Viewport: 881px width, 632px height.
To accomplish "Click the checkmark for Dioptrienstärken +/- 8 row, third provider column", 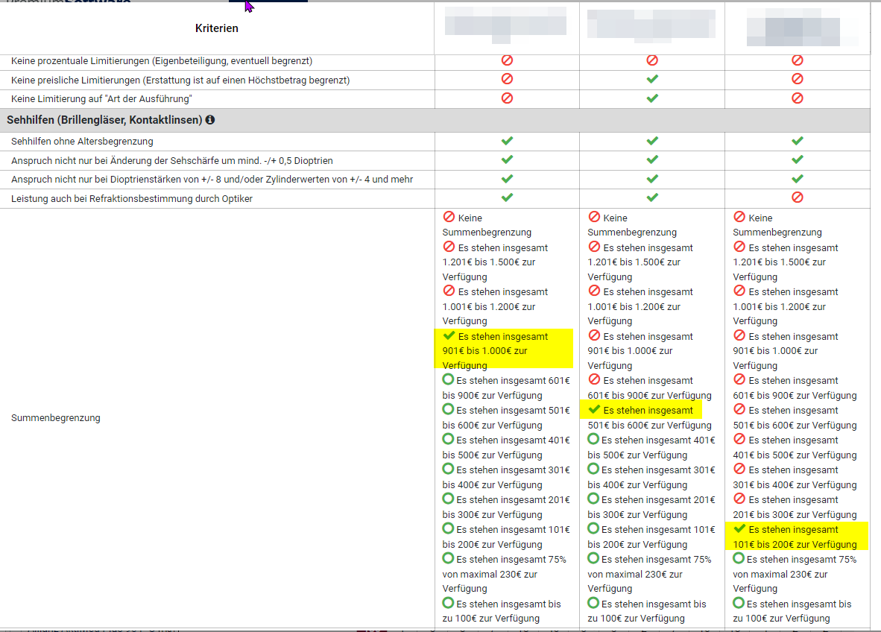I will 798,179.
